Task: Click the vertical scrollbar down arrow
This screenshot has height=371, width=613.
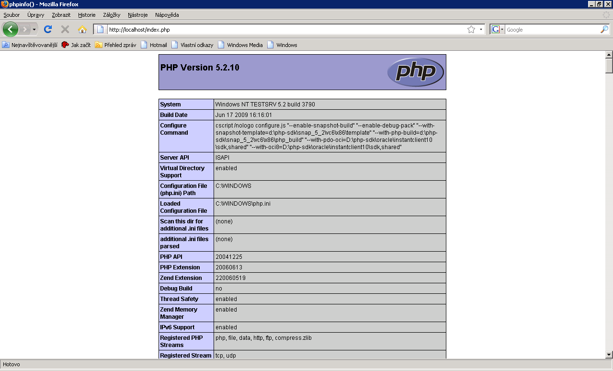Action: [x=609, y=354]
